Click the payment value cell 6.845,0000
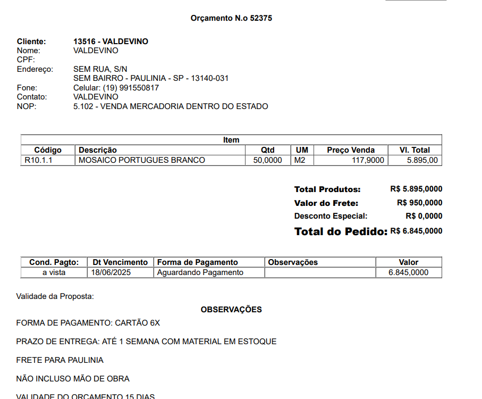Image resolution: width=482 pixels, height=399 pixels. click(408, 272)
